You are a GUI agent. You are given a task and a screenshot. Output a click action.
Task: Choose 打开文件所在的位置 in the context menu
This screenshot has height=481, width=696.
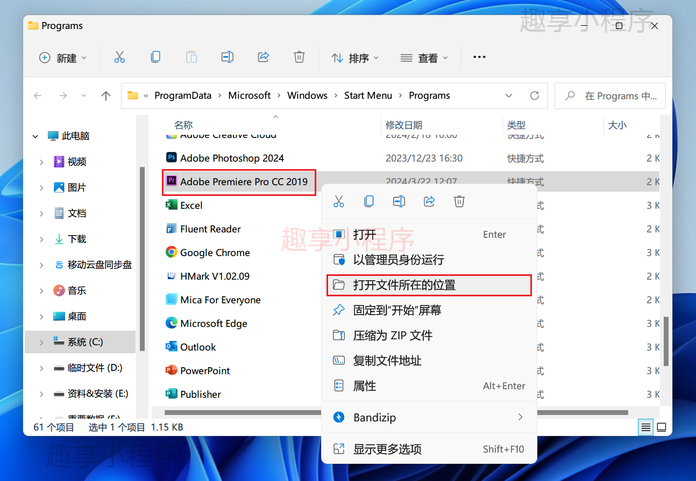tap(429, 285)
